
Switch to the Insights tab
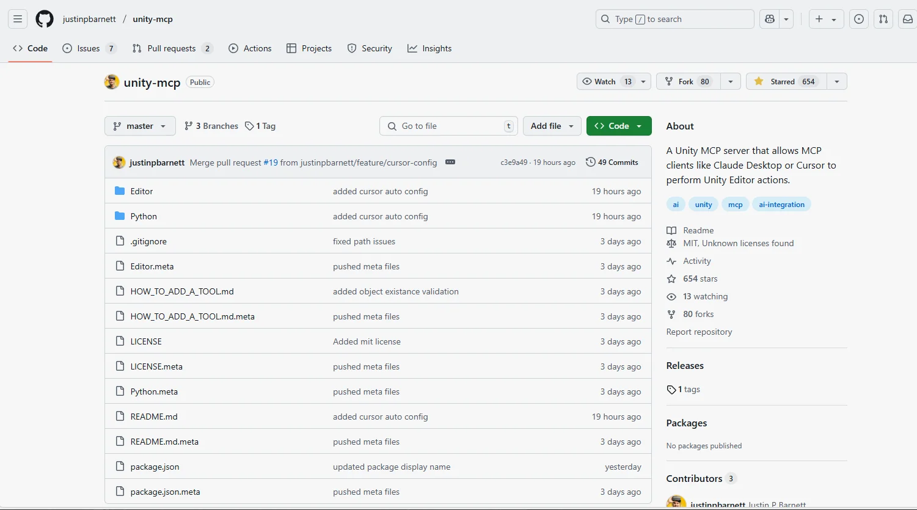(x=429, y=48)
